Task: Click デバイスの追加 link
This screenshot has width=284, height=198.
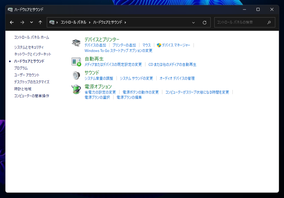Action: point(95,45)
